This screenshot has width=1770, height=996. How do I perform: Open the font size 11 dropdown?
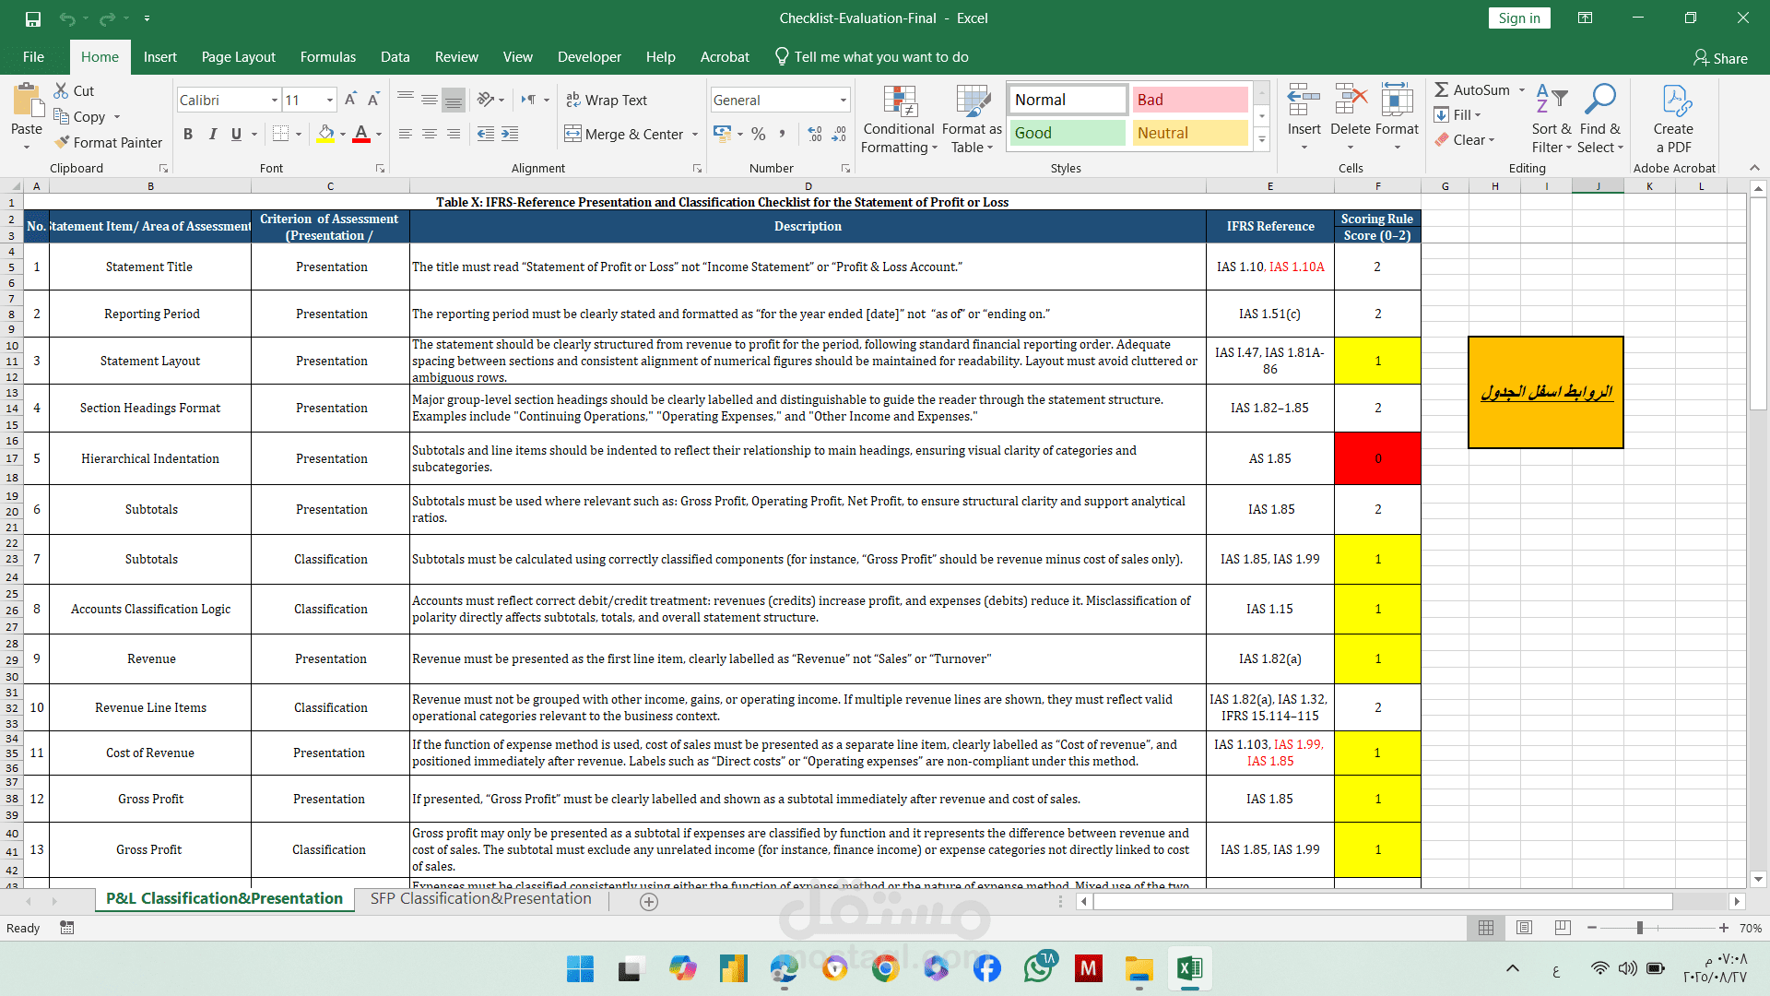tap(329, 100)
